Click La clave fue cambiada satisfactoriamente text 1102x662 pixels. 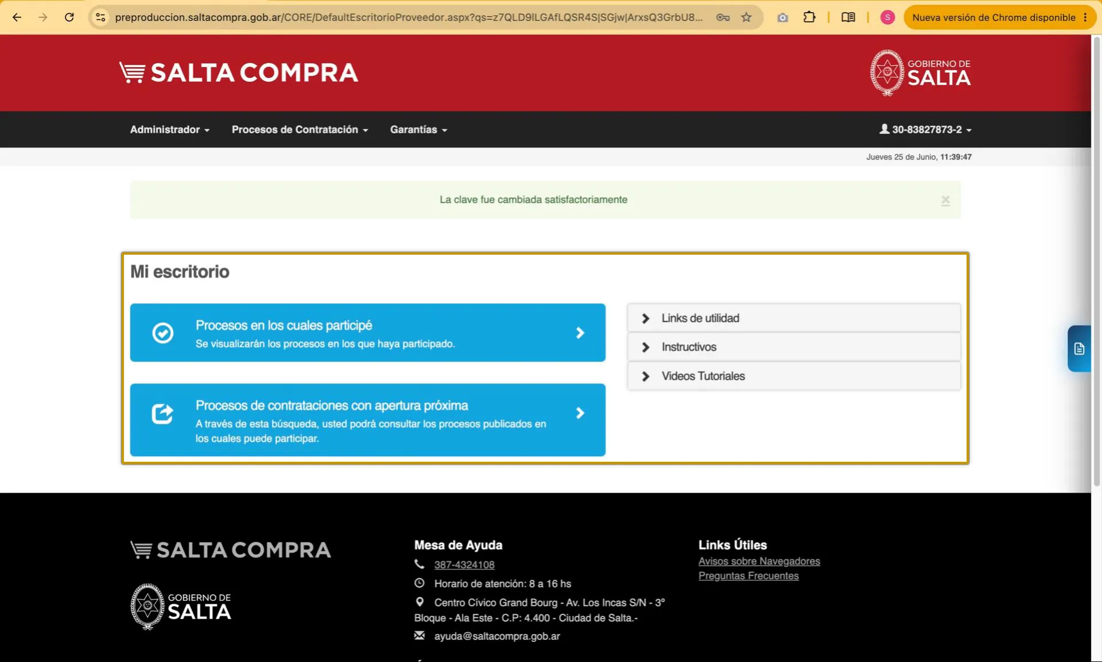click(533, 200)
